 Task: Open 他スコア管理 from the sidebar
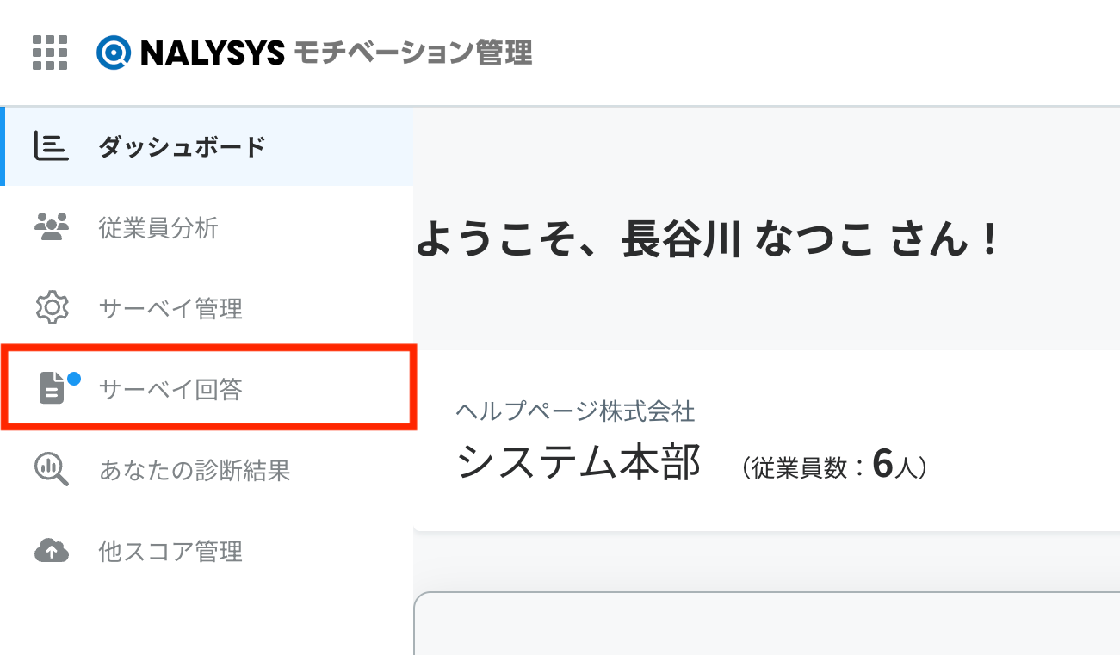(207, 550)
